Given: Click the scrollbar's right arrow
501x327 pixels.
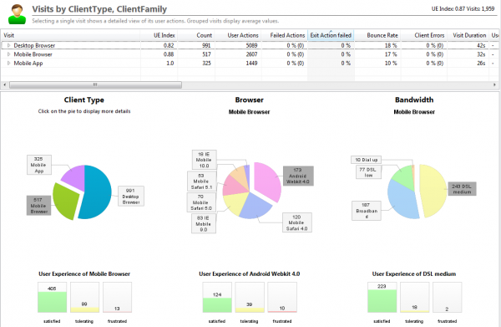Looking at the screenshot, I should [494, 84].
